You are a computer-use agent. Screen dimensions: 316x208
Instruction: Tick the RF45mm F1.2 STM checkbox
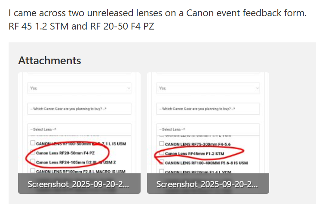162,153
